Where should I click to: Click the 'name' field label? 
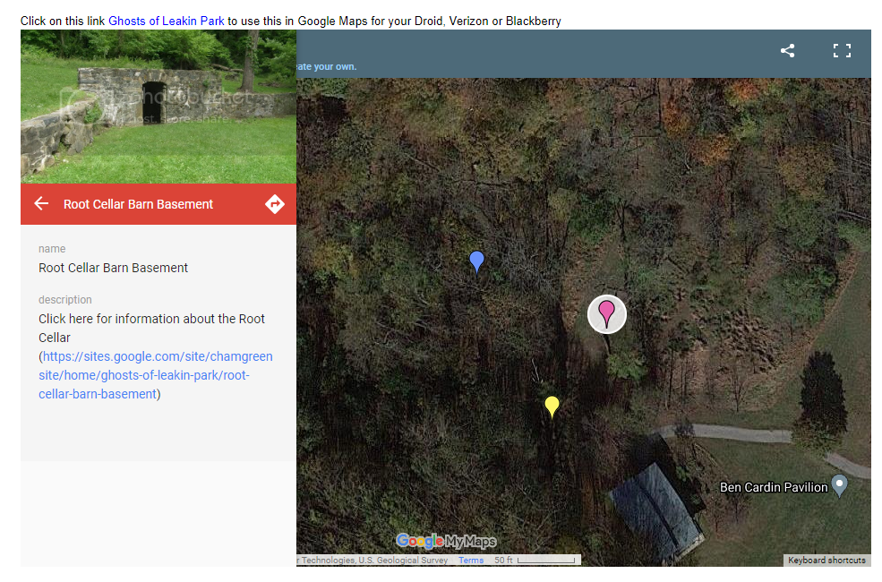(52, 249)
